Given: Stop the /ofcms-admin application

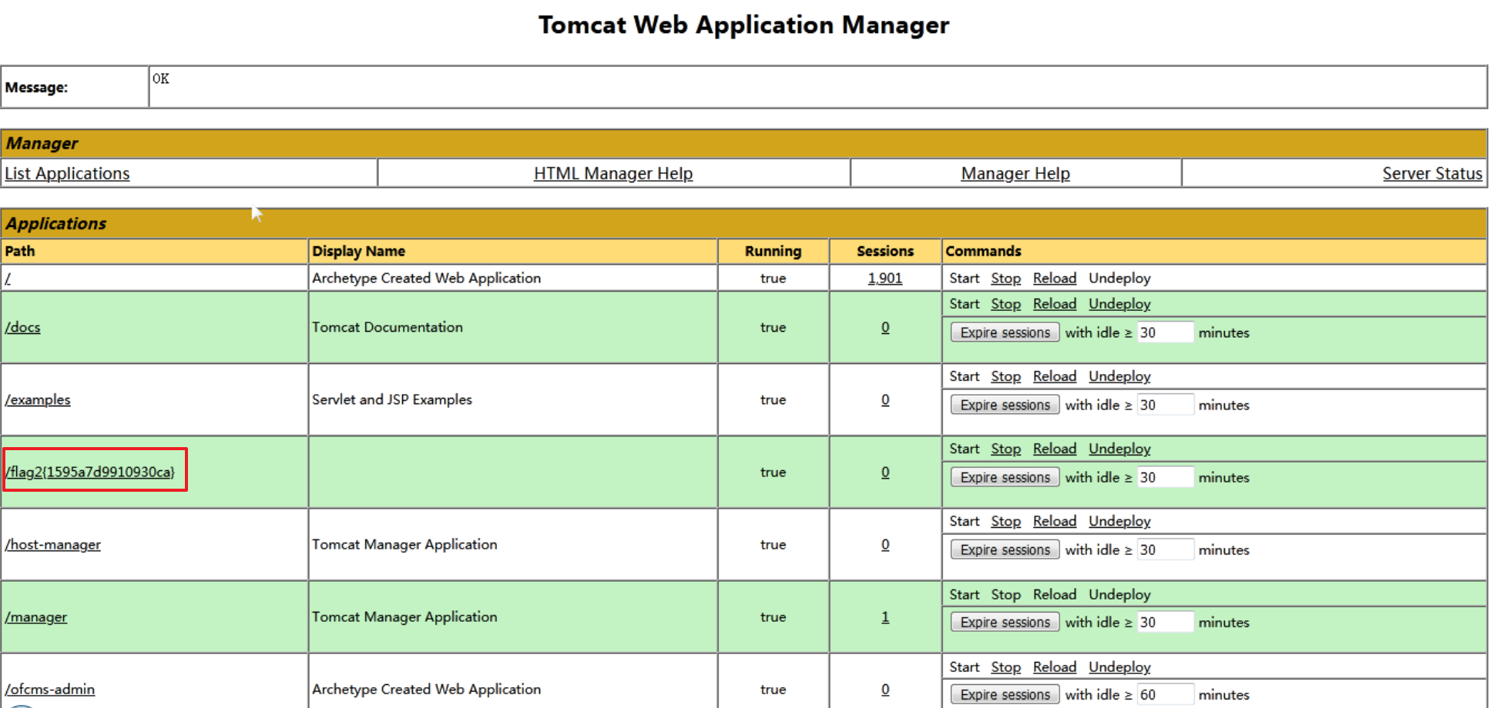Looking at the screenshot, I should (x=1005, y=667).
